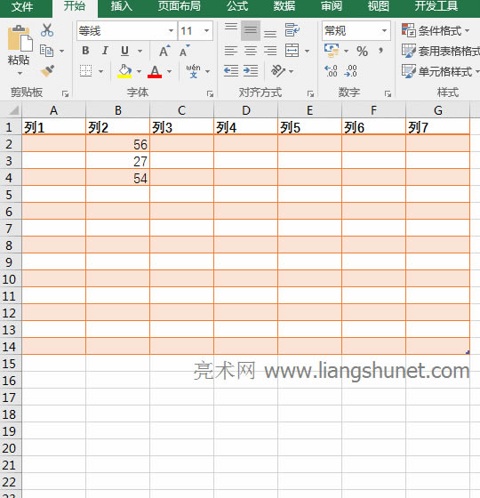Screen dimensions: 480x498
Task: Click the Wrap Text icon
Action: [x=292, y=30]
